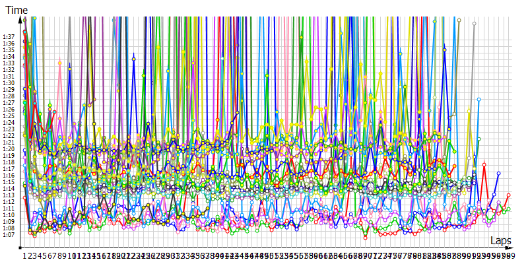The width and height of the screenshot is (528, 264).
Task: Click the 1:15 time axis label
Action: tap(9, 182)
